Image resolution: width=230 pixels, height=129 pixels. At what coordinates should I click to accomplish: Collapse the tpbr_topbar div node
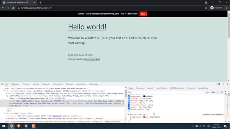(x=5, y=91)
